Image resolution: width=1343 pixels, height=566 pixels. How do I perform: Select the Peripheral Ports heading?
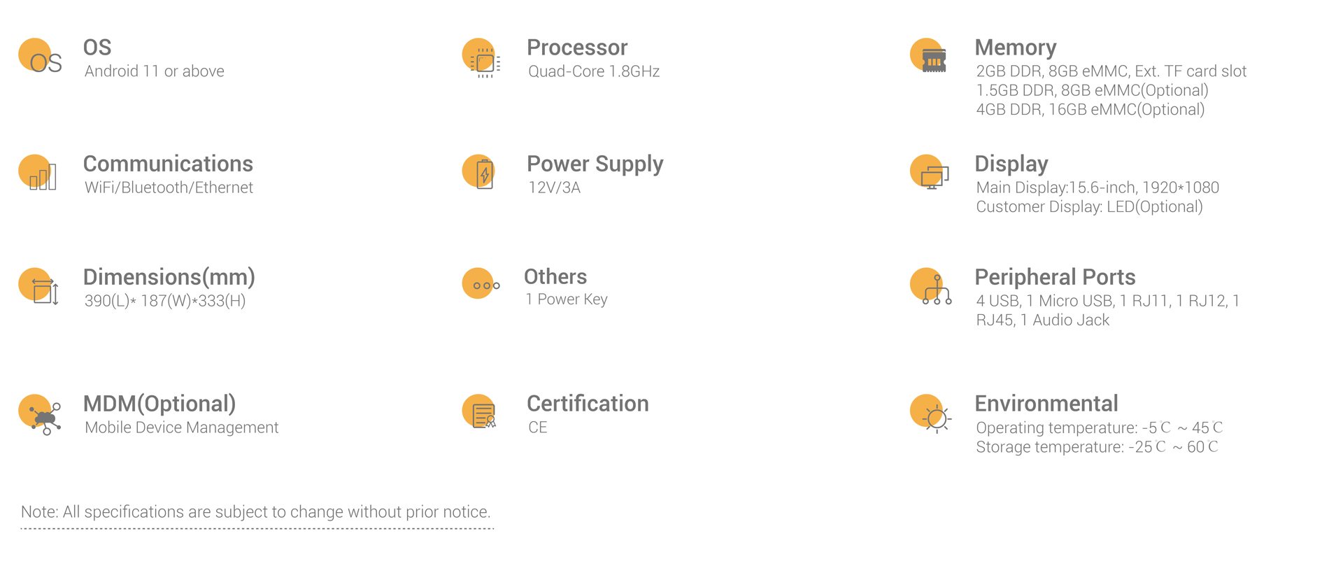(x=1055, y=277)
